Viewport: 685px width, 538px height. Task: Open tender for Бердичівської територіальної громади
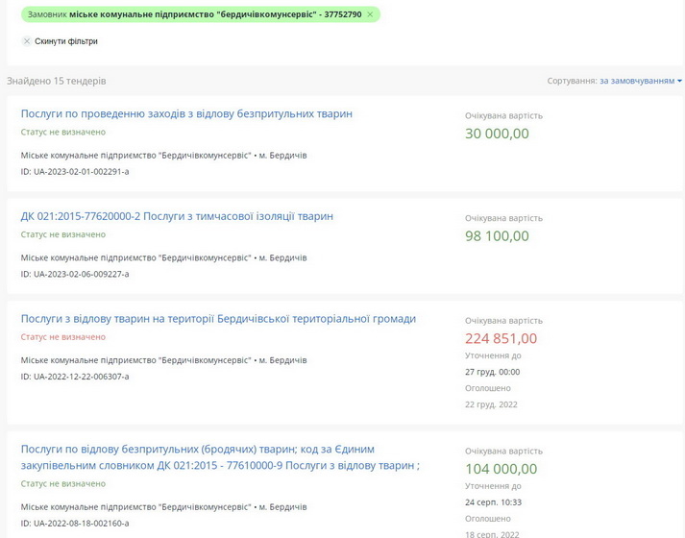click(218, 318)
